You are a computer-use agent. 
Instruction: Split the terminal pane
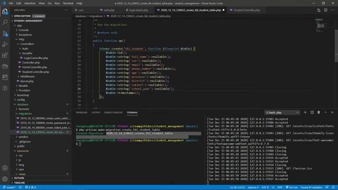click(x=312, y=112)
